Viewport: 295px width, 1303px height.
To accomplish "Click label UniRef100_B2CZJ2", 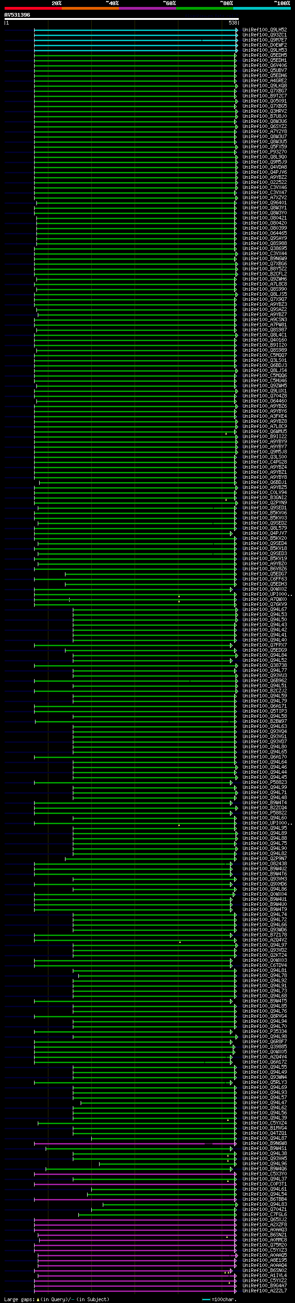I will point(264,691).
